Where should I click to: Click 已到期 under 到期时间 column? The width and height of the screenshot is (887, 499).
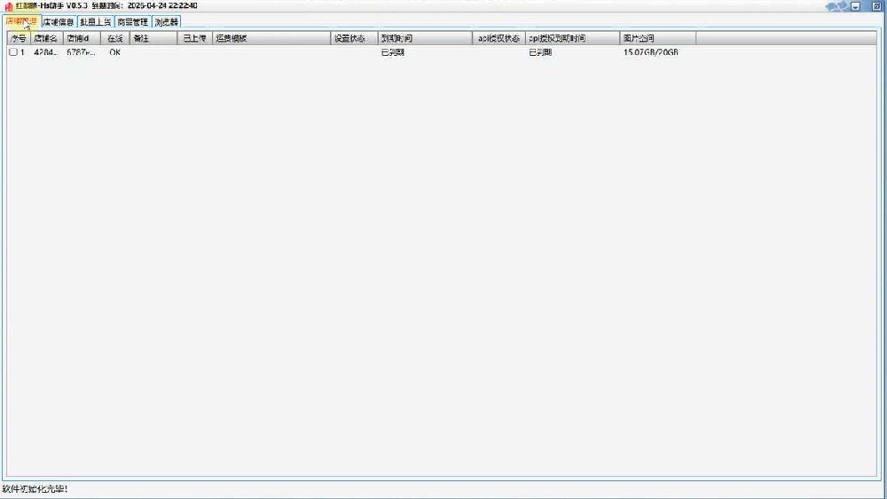[393, 52]
